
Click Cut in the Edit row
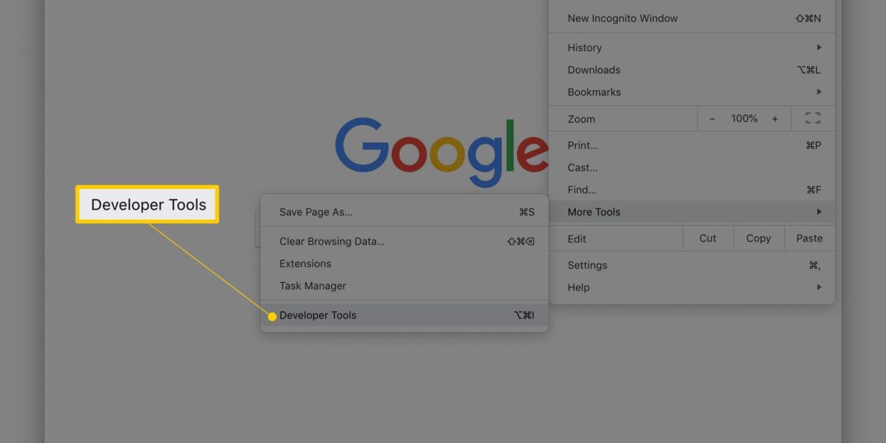tap(708, 239)
